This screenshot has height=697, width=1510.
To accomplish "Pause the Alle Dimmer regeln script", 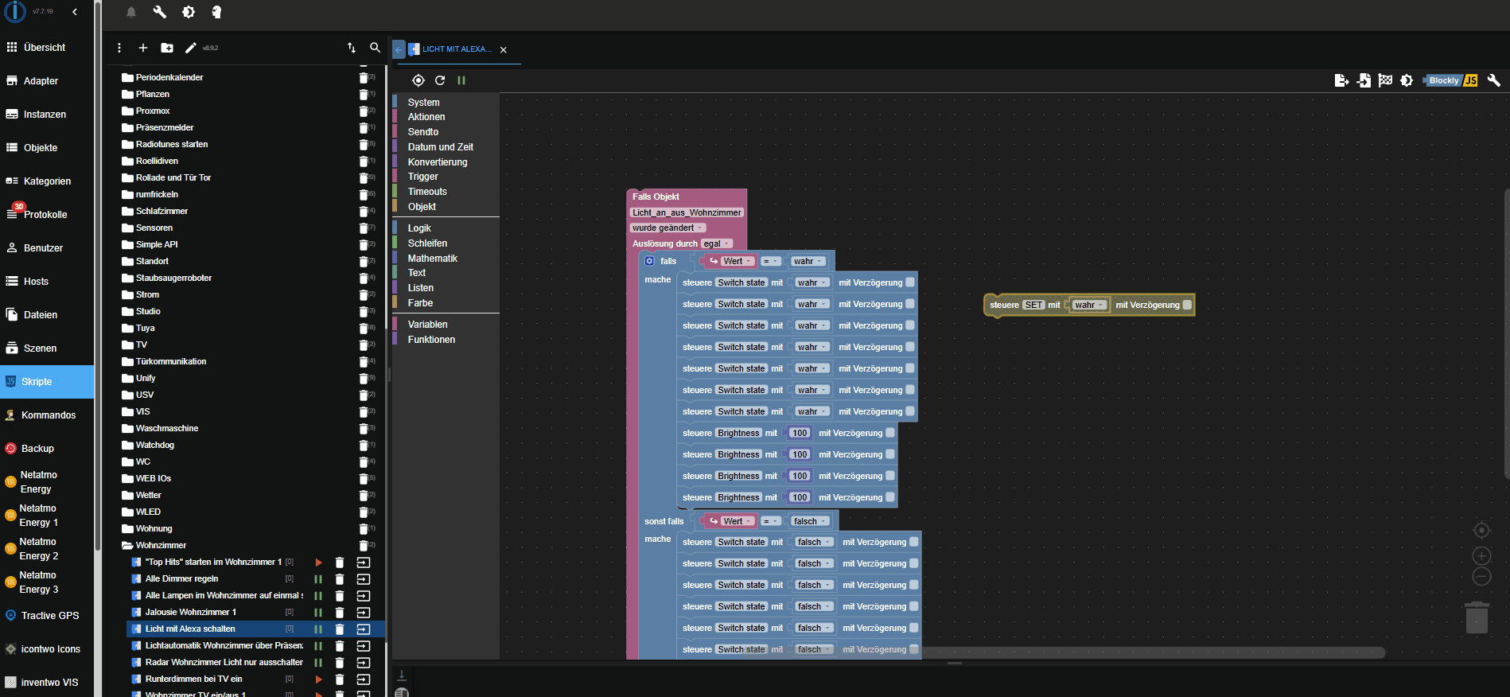I will pyautogui.click(x=318, y=579).
